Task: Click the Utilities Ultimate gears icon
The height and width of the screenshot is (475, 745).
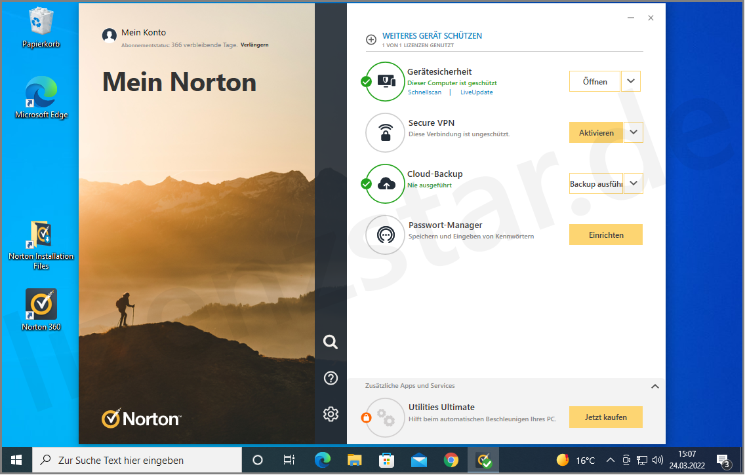Action: tap(384, 417)
